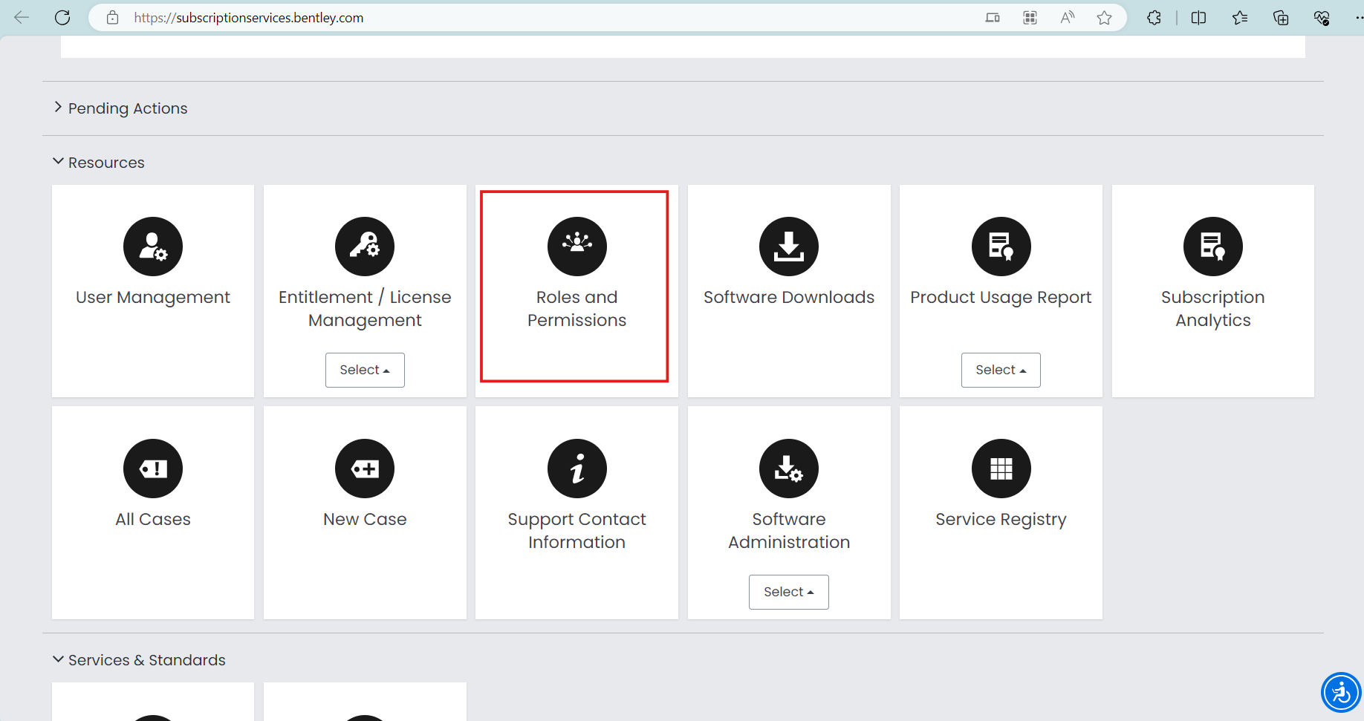Open the Support Contact Information label
Image resolution: width=1364 pixels, height=721 pixels.
point(577,531)
